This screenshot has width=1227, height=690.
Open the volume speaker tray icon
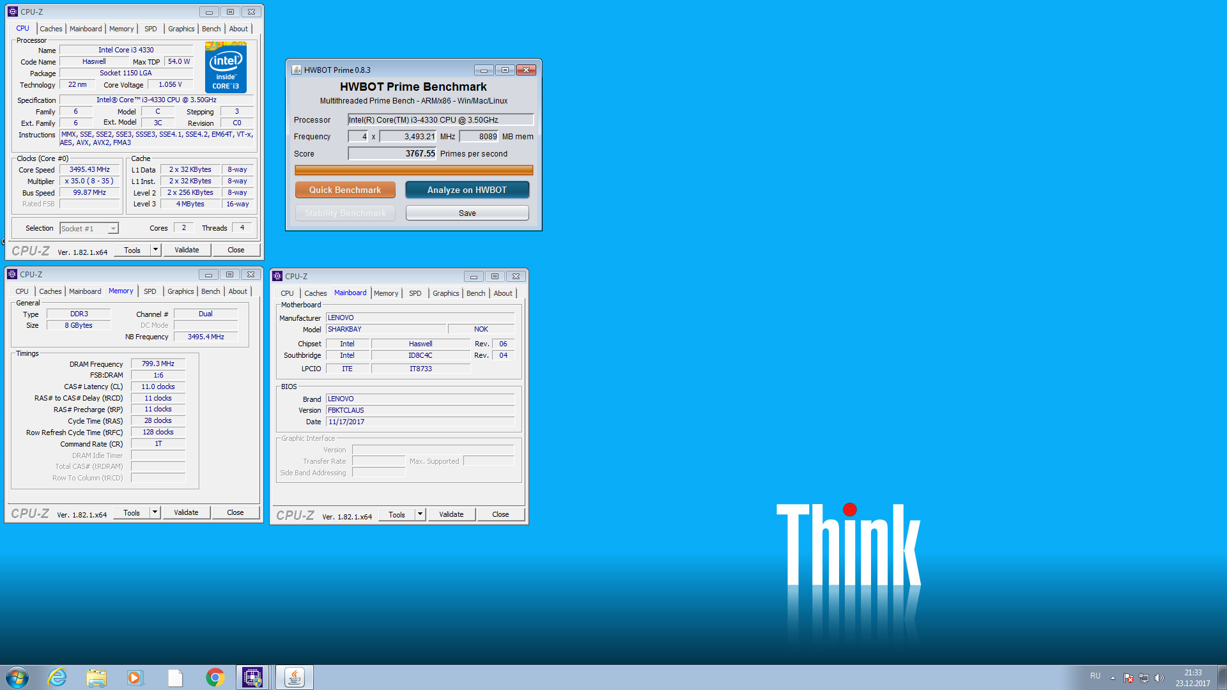[x=1159, y=678]
